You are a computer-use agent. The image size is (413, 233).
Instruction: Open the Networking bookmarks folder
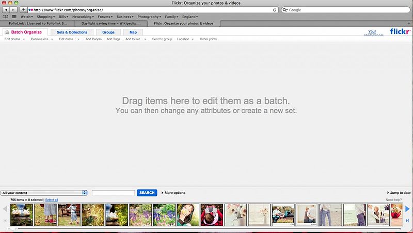(83, 16)
